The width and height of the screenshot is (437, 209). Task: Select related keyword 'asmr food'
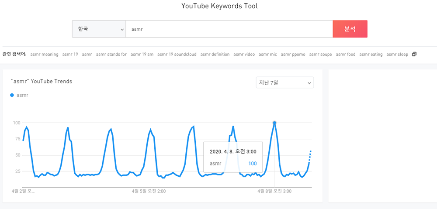pos(346,54)
